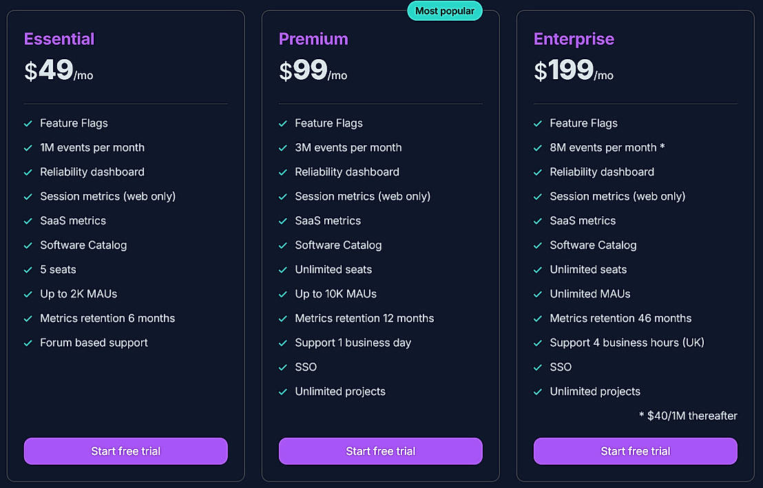This screenshot has width=763, height=488.
Task: Click checkmark beside Support 4 business hours (UK)
Action: pos(538,343)
